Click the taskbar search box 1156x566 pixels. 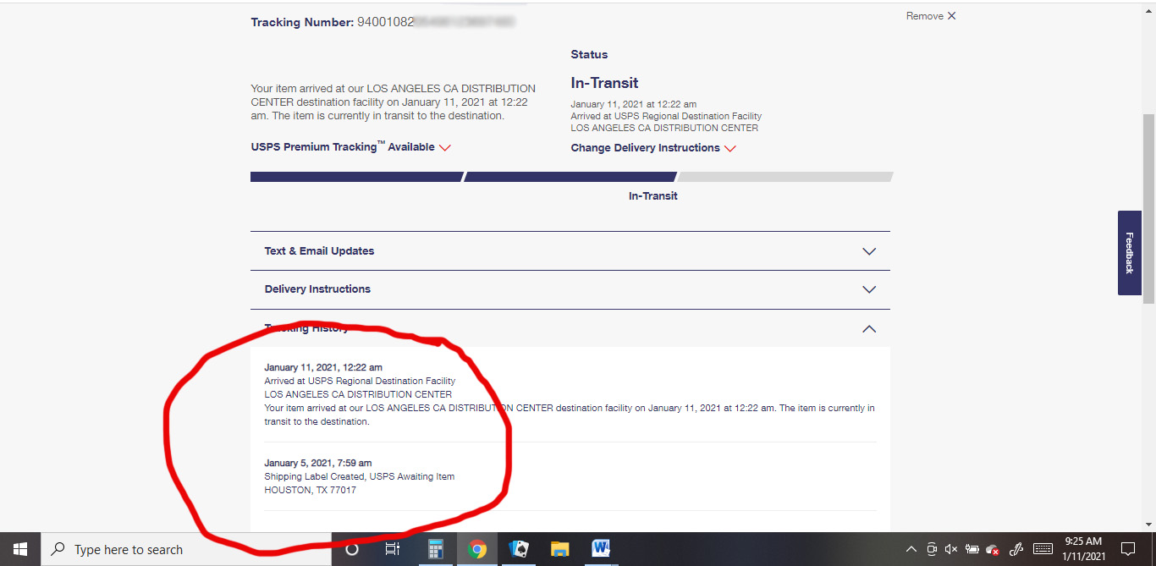point(186,549)
